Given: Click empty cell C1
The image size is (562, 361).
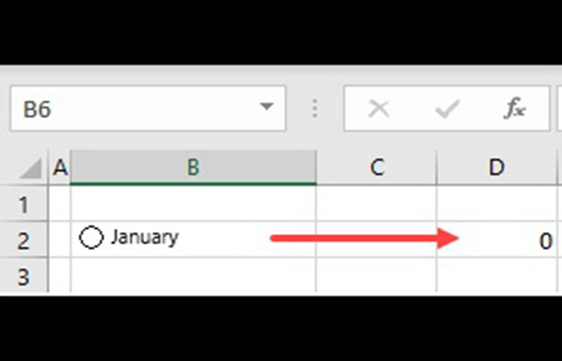Looking at the screenshot, I should tap(377, 203).
